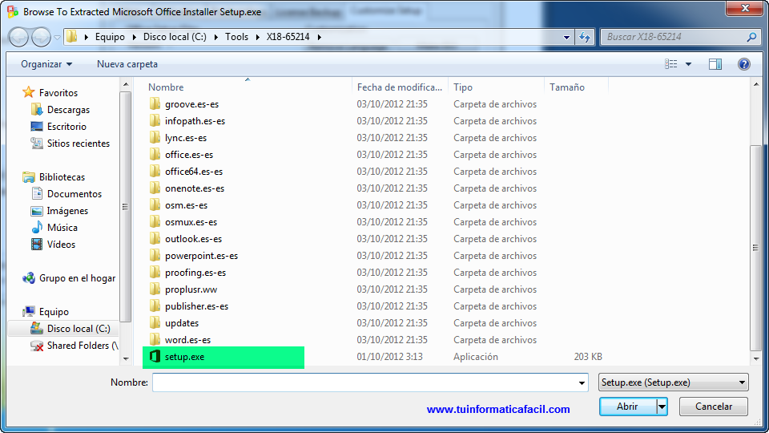Select the outlook.es-es folder icon

click(x=155, y=239)
